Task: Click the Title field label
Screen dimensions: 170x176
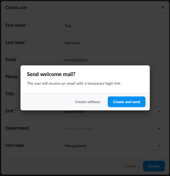Action: pos(10,94)
